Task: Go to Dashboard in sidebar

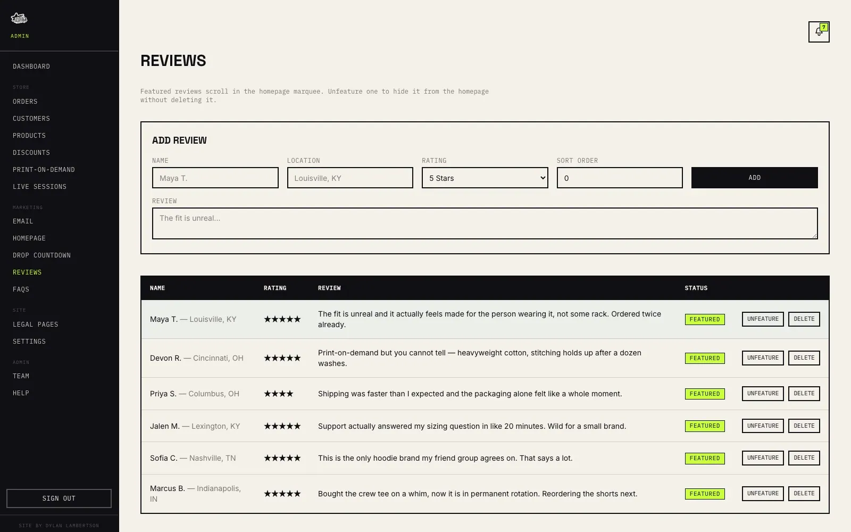Action: coord(31,66)
